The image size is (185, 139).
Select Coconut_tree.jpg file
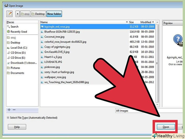(x=98, y=37)
